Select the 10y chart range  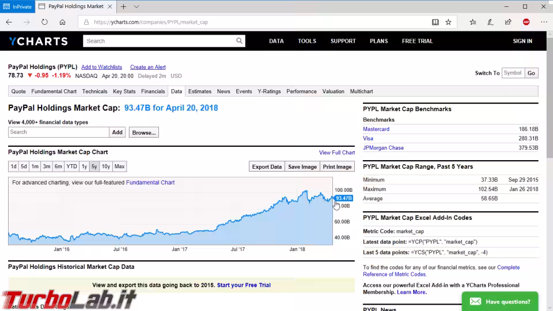pyautogui.click(x=106, y=166)
